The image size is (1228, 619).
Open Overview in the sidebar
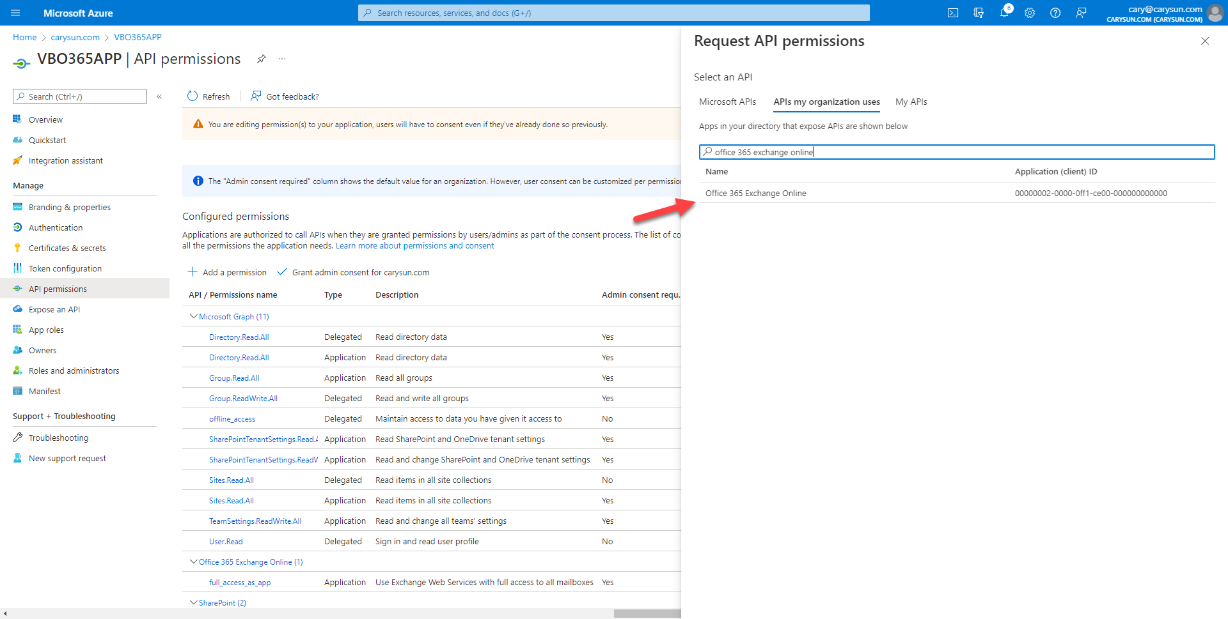tap(45, 119)
